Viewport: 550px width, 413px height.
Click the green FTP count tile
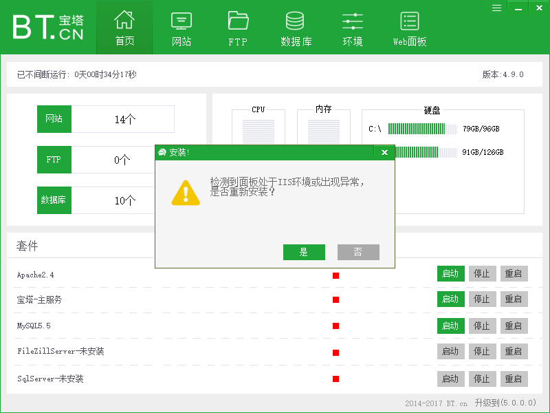[x=54, y=160]
